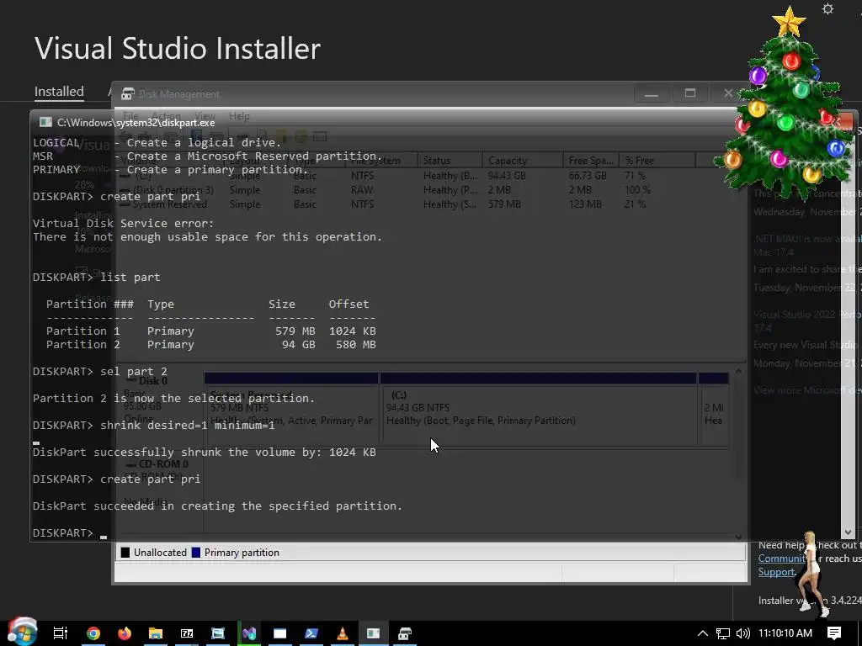
Task: Select the Installed tab in Visual Studio Installer
Action: pyautogui.click(x=59, y=91)
